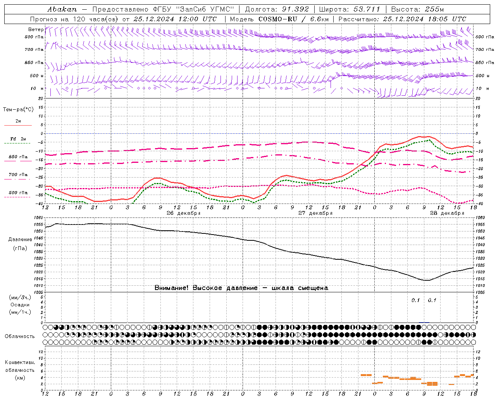
Task: Click the Осадки precipitation label
Action: (x=20, y=305)
